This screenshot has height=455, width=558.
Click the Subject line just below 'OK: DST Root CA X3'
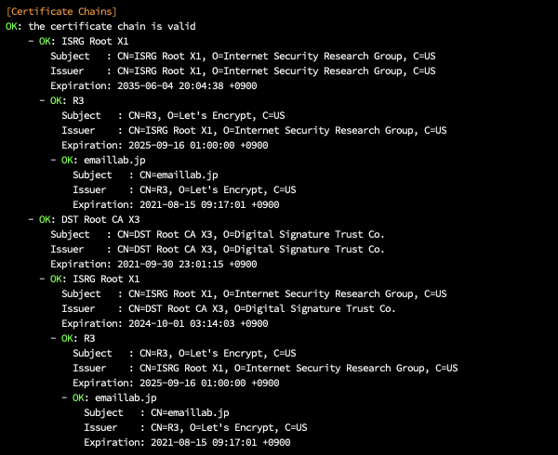(218, 234)
